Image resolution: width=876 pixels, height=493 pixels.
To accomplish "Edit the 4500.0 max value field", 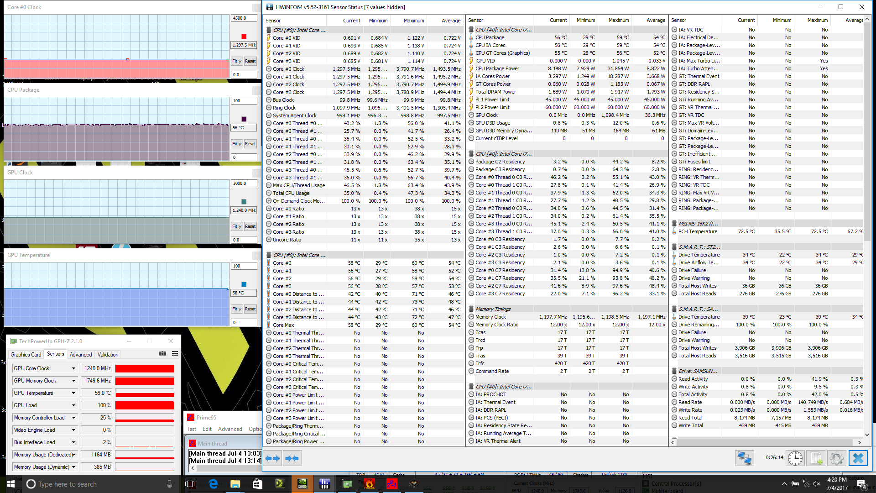I will (244, 18).
